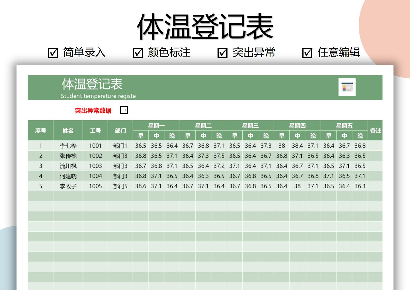
Task: Select department cell 部门1
Action: pos(120,146)
